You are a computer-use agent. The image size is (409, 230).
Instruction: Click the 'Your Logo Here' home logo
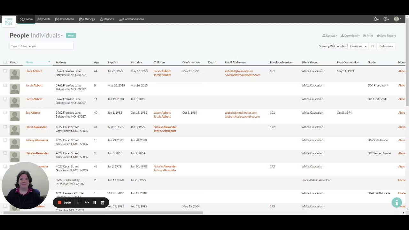[x=9, y=21]
